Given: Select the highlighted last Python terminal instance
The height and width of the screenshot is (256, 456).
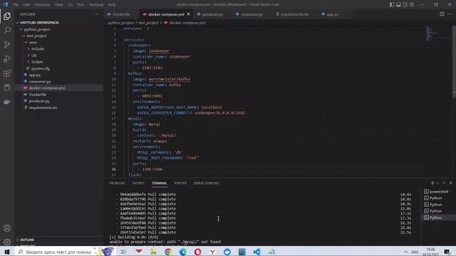Looking at the screenshot, I should point(438,218).
